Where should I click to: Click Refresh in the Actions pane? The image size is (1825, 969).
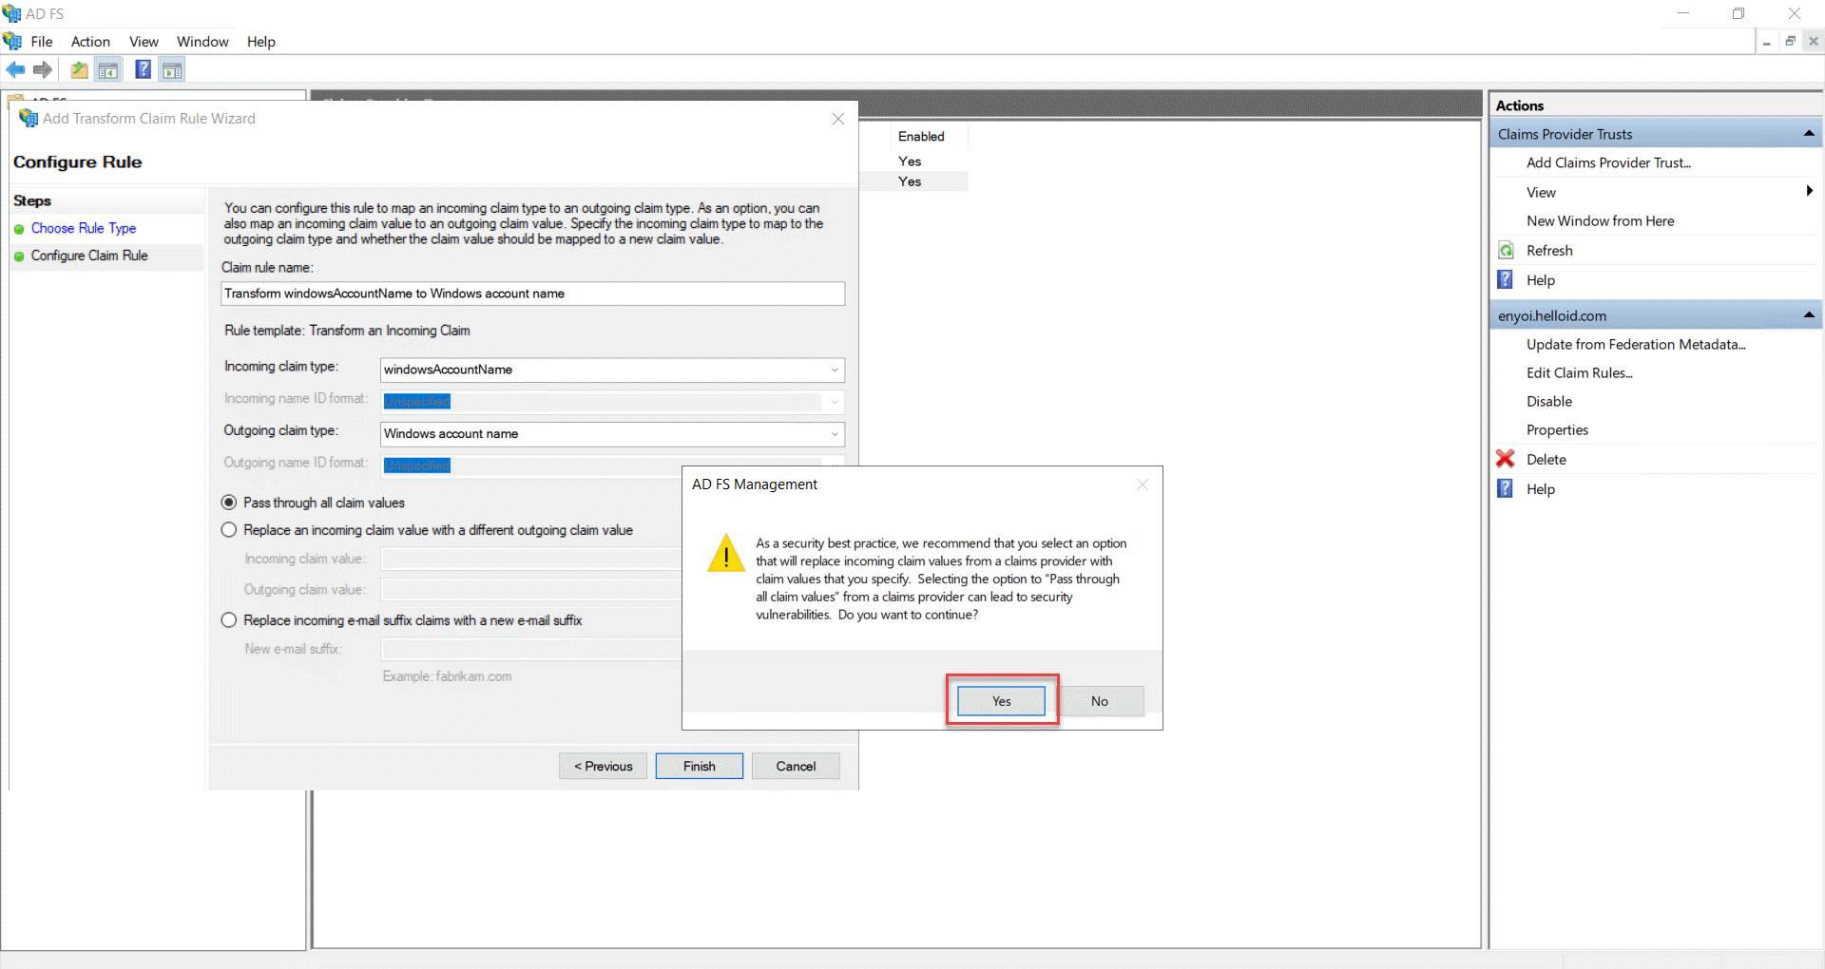click(x=1549, y=250)
